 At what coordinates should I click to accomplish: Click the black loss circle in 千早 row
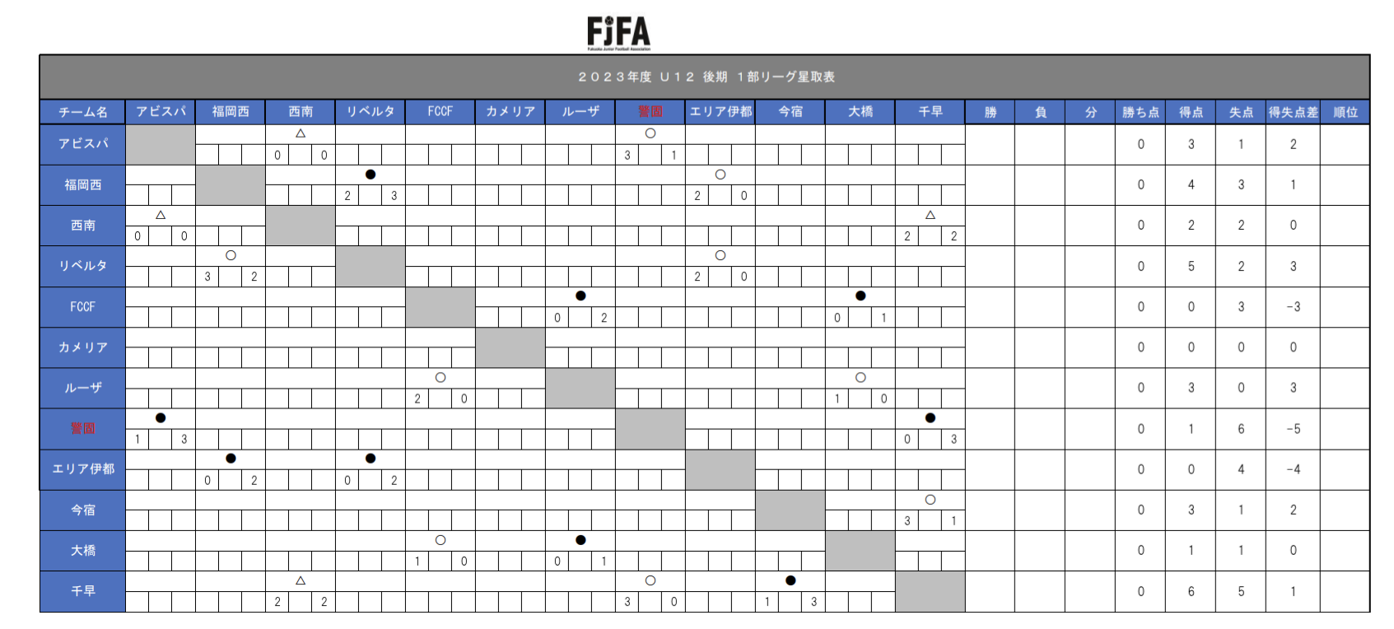[790, 580]
